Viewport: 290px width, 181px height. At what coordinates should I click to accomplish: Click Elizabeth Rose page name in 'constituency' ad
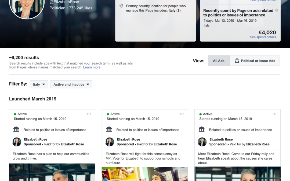click(128, 139)
